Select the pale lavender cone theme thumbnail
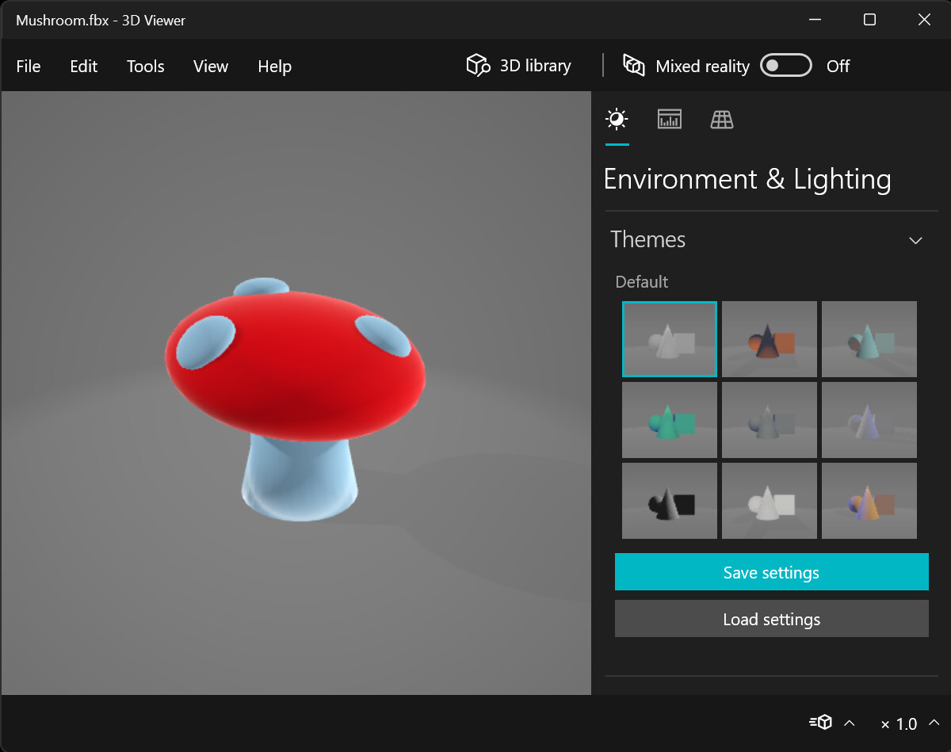Screen dimensions: 951x752 pos(869,420)
